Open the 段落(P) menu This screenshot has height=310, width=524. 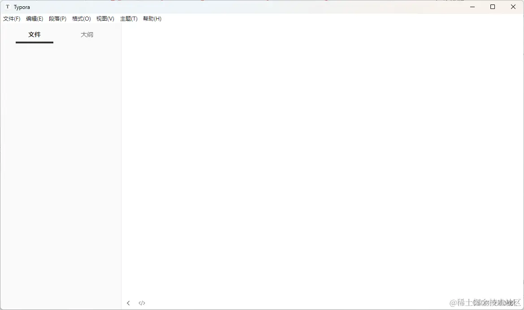point(57,19)
